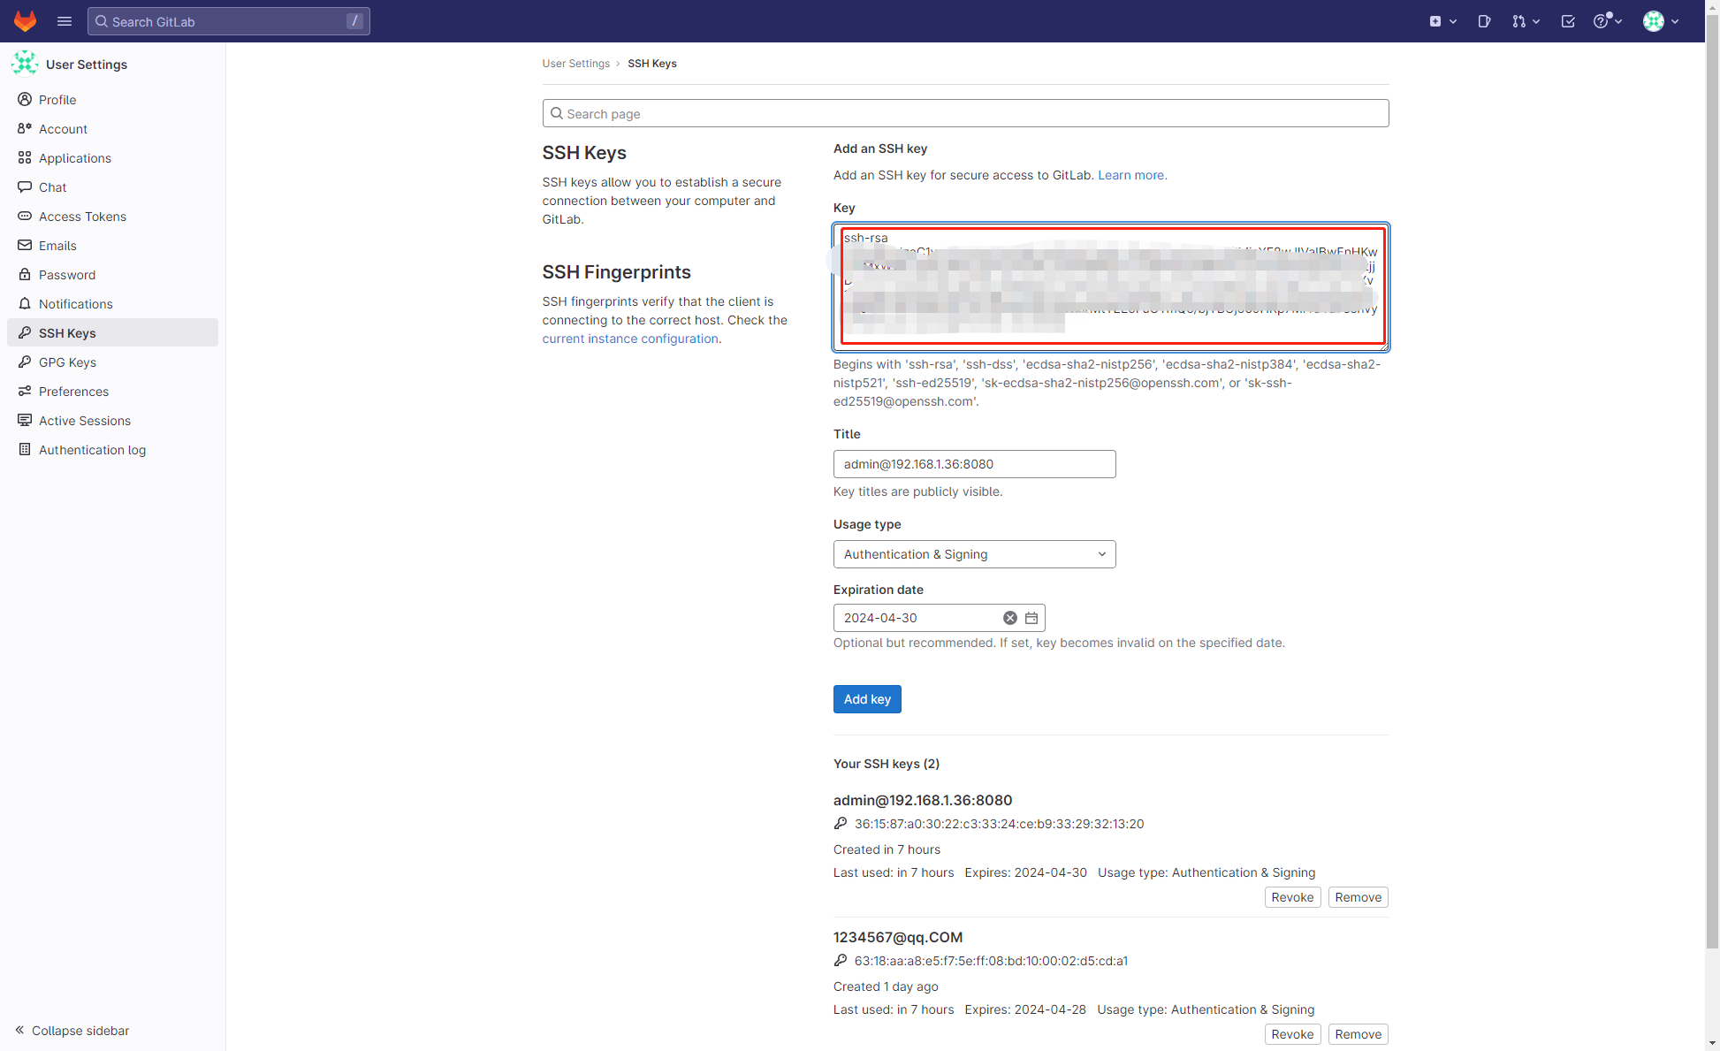Screen dimensions: 1720x1051
Task: Open the user avatar menu
Action: 1661,21
